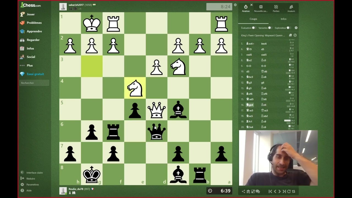Select the Analyse tab
The height and width of the screenshot is (198, 352).
246,9
